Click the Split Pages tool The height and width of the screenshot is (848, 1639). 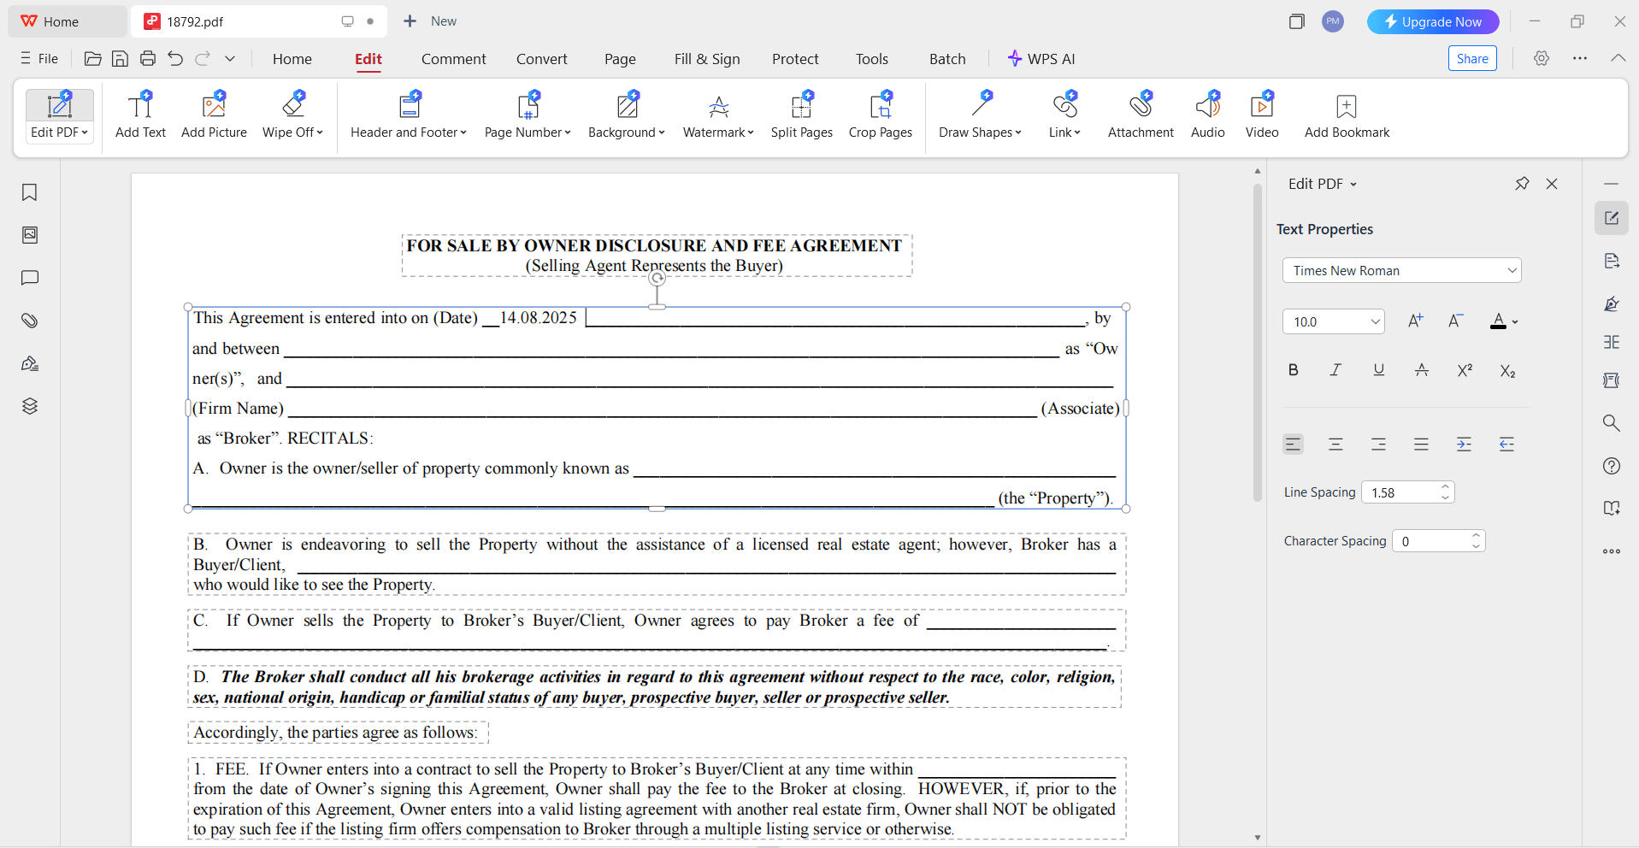click(x=800, y=114)
